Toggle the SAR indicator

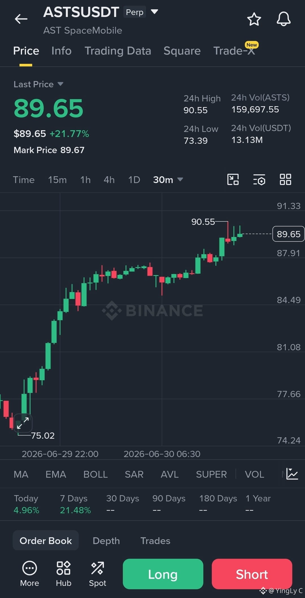(x=134, y=474)
